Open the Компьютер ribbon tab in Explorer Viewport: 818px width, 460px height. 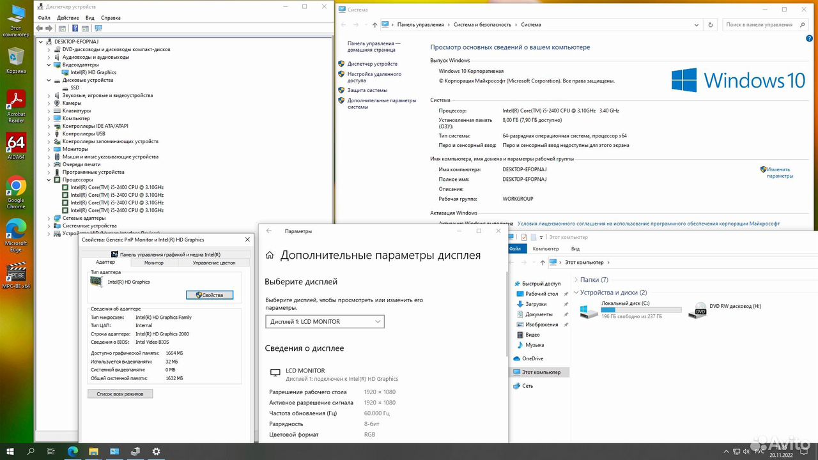pos(546,249)
